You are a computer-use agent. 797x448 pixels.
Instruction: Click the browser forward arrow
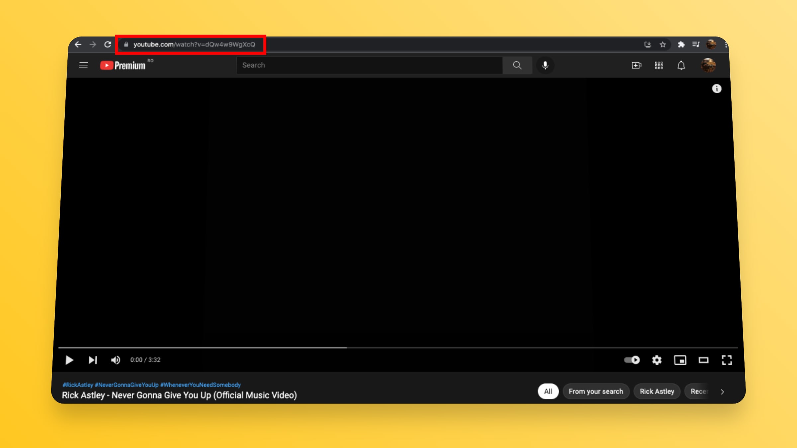(x=93, y=44)
